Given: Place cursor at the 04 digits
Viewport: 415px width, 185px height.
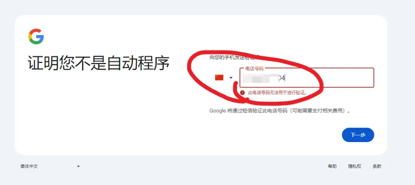Looking at the screenshot, I should click(x=281, y=79).
